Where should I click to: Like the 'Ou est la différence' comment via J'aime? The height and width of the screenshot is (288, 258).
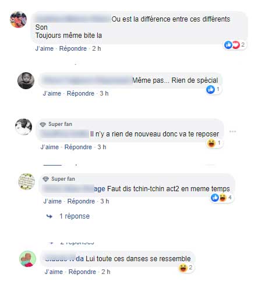44,48
